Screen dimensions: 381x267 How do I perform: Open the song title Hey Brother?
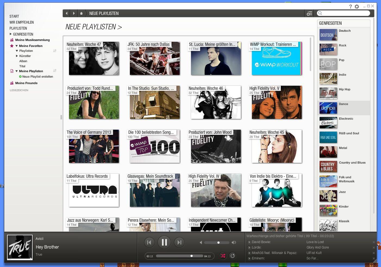pos(47,247)
